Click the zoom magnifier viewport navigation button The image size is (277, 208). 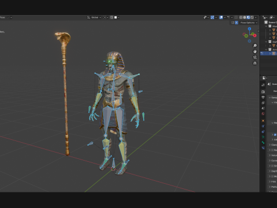point(255,46)
